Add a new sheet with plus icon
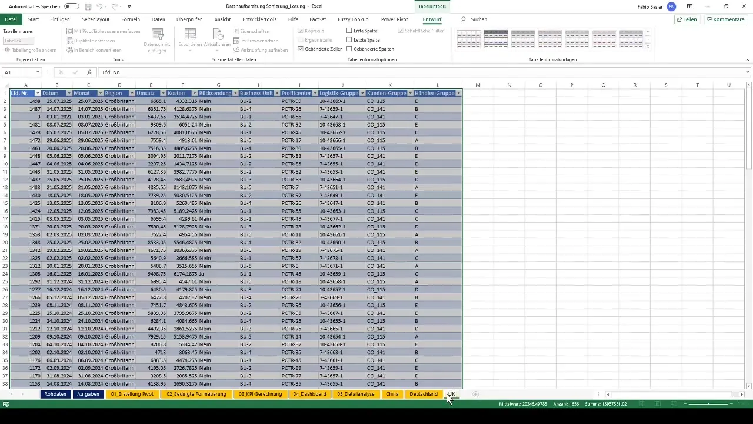 point(475,394)
